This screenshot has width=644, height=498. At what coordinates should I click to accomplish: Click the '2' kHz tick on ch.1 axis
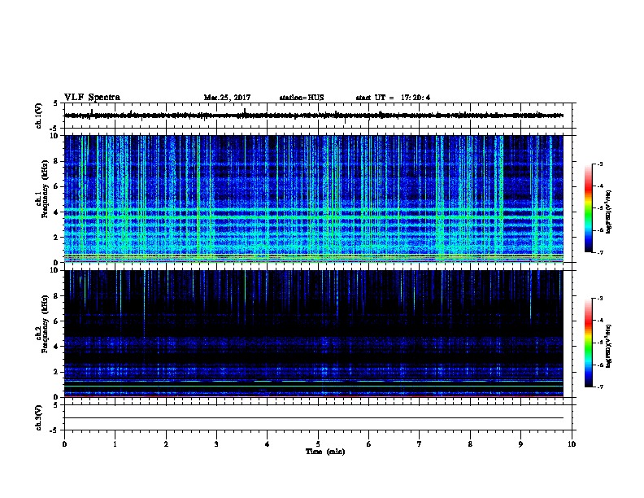pos(56,238)
